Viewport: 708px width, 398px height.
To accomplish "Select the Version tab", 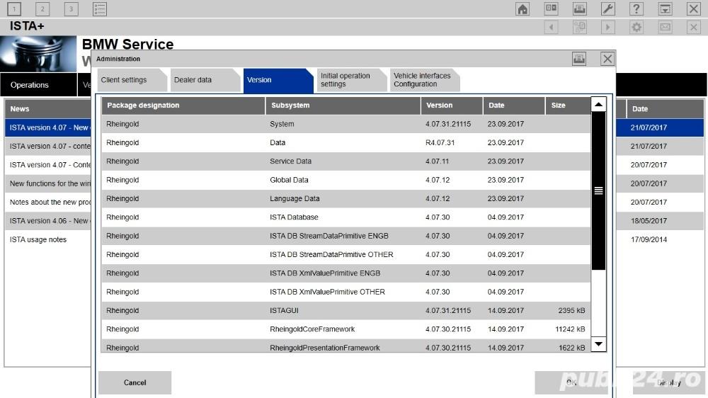I will (278, 81).
